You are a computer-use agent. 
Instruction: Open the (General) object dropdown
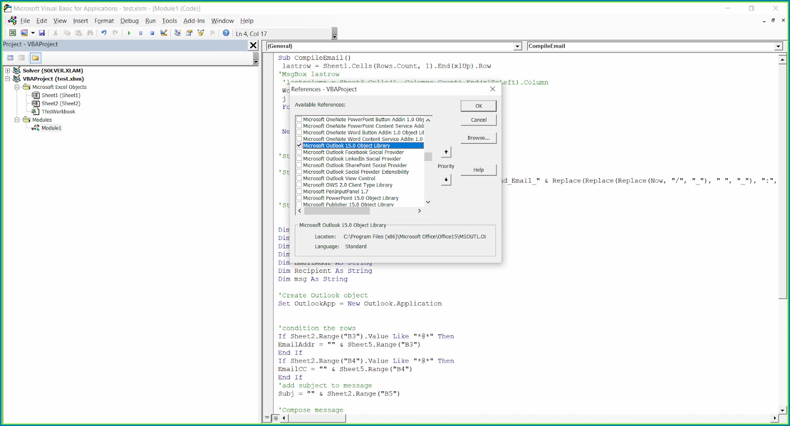coord(517,46)
